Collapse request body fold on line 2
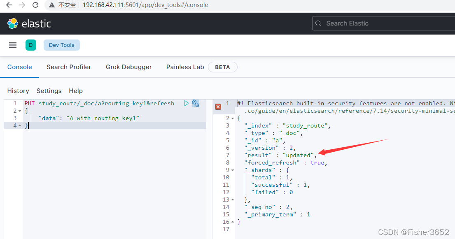The height and width of the screenshot is (239, 455). [x=20, y=111]
